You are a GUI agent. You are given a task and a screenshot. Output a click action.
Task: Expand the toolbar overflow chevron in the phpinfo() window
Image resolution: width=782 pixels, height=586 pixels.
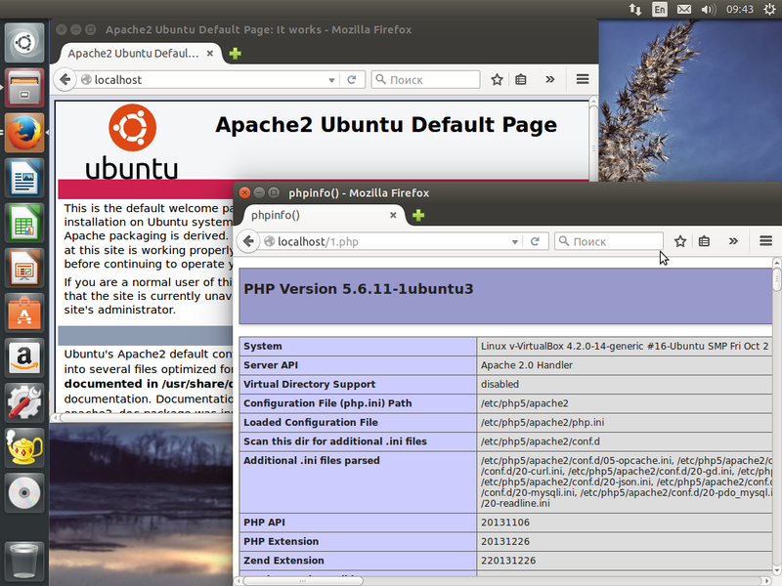[733, 241]
